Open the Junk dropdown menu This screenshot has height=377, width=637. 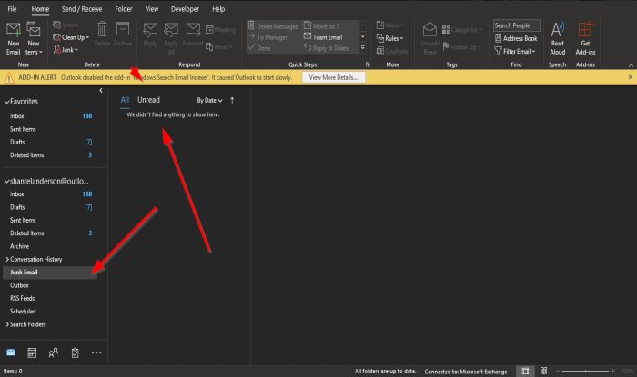(66, 50)
